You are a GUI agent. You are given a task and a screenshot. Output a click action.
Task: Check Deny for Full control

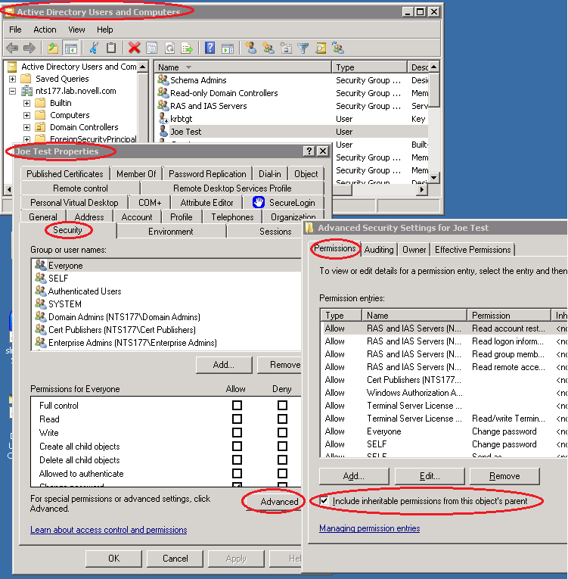point(282,405)
